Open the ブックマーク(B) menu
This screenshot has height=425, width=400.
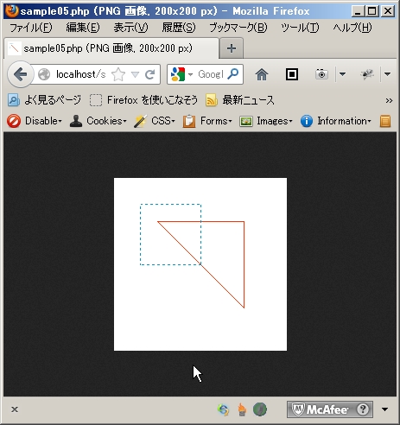[238, 28]
